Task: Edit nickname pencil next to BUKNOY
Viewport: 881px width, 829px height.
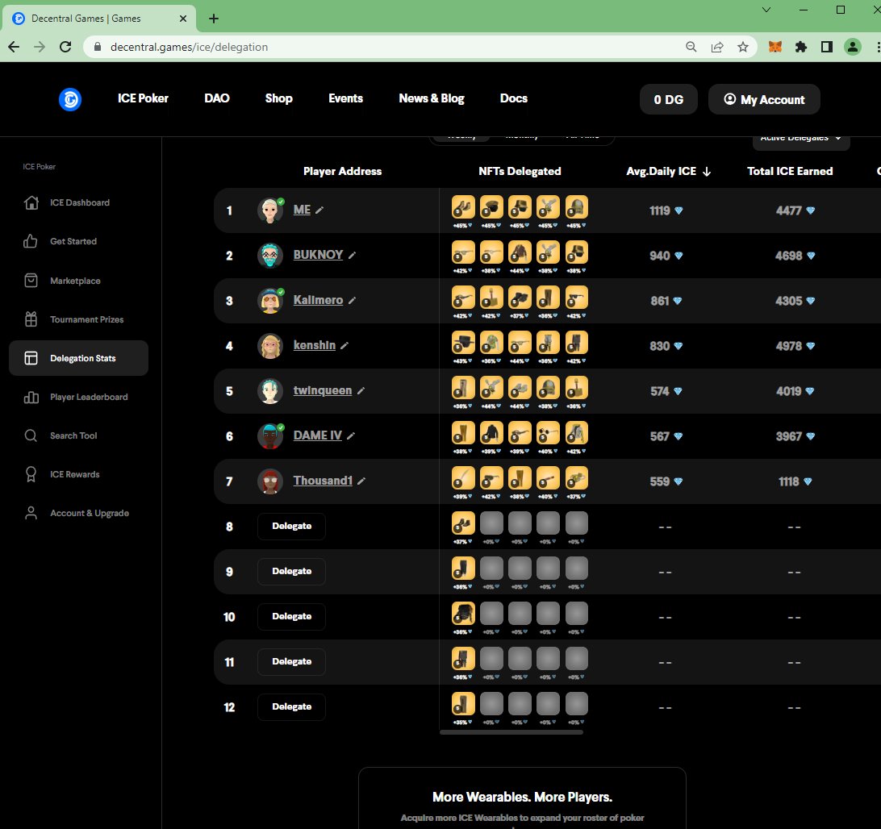Action: click(x=352, y=255)
